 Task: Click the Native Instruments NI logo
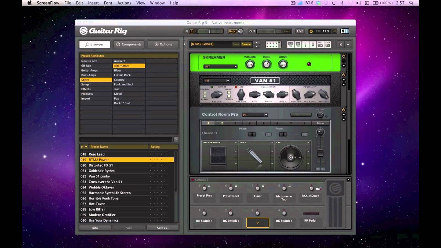[x=345, y=31]
